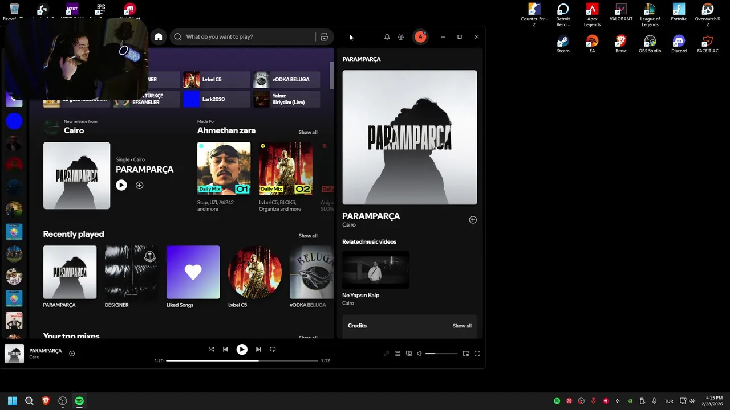Seek using the song progress bar
Viewport: 730px width, 410px height.
242,360
